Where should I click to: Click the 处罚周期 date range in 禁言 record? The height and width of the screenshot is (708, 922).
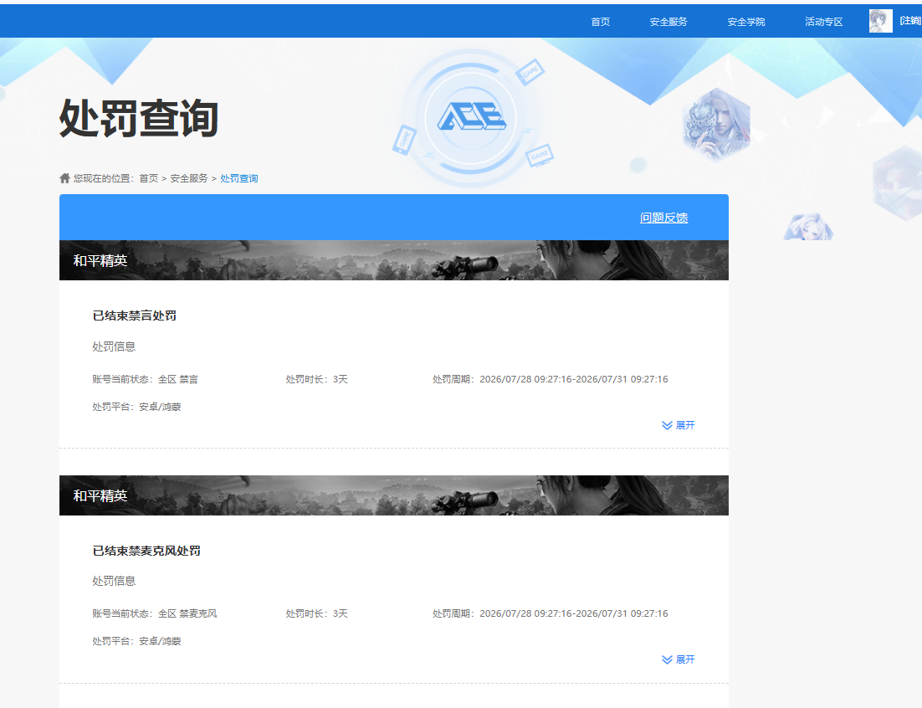[x=551, y=379]
